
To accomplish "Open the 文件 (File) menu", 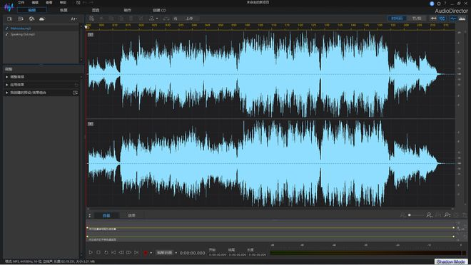I will pos(21,2).
